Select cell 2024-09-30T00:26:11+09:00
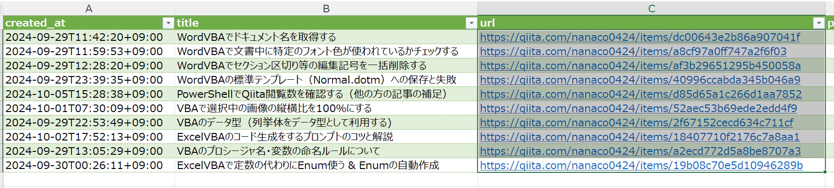 coord(89,165)
